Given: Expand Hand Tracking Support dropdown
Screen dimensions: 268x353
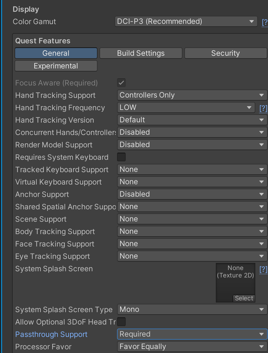Looking at the screenshot, I should click(192, 95).
